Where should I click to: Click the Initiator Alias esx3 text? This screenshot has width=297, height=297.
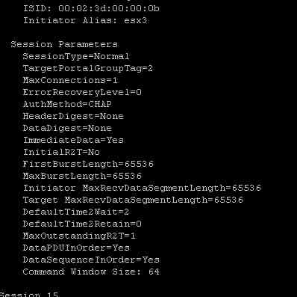(x=85, y=20)
